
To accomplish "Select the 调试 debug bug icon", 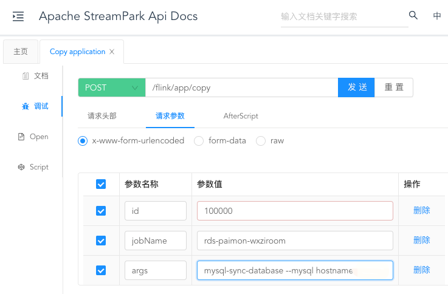I will click(x=26, y=106).
